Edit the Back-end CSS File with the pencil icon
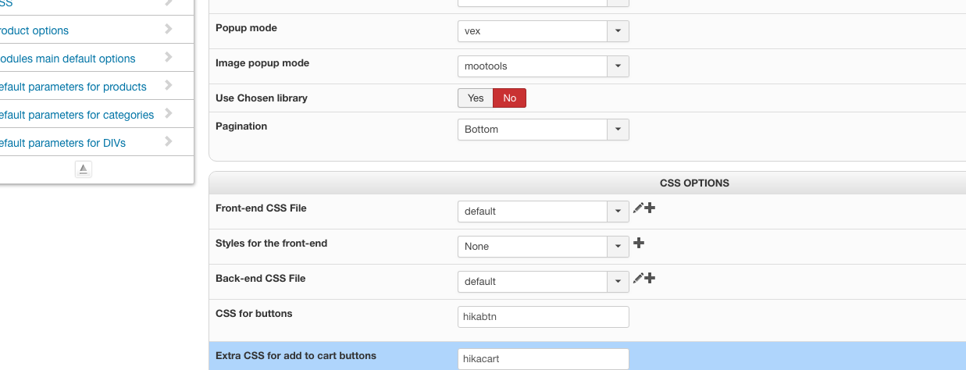The height and width of the screenshot is (370, 966). (x=638, y=279)
